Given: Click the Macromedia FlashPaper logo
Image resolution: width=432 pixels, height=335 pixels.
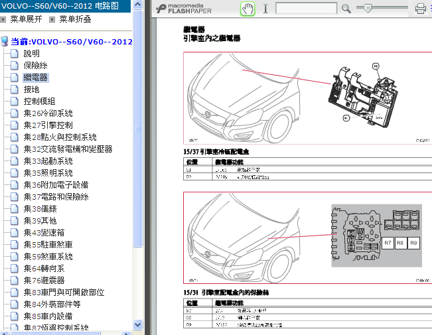Looking at the screenshot, I should pyautogui.click(x=184, y=9).
